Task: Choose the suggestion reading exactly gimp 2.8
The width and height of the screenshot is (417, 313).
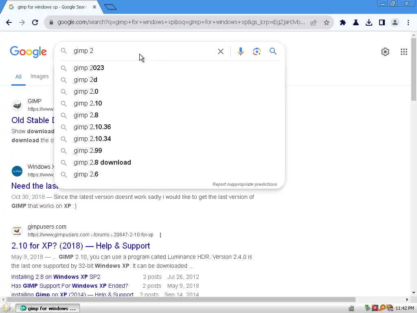Action: coord(169,115)
